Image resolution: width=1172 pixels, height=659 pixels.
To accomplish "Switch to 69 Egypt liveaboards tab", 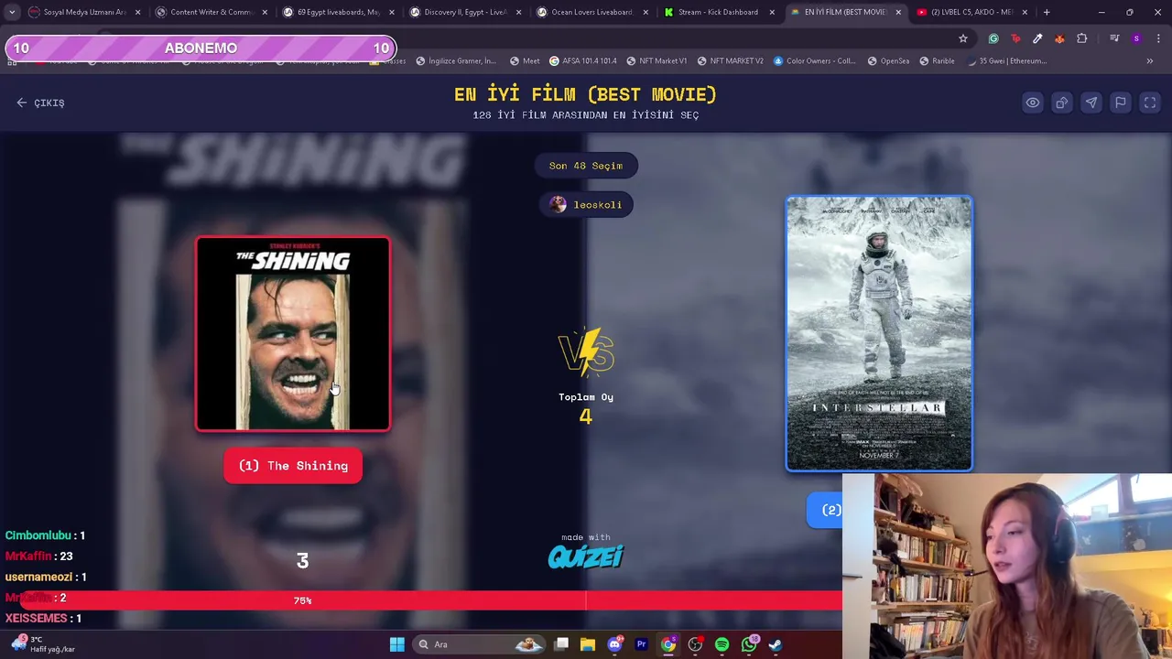I will [337, 12].
